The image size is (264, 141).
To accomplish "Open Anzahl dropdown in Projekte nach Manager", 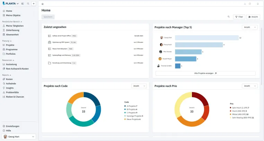I will pyautogui.click(x=250, y=27).
